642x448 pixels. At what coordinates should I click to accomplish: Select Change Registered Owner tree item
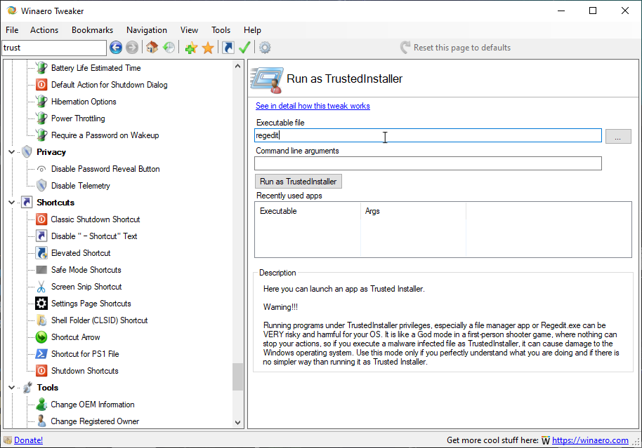pos(95,421)
